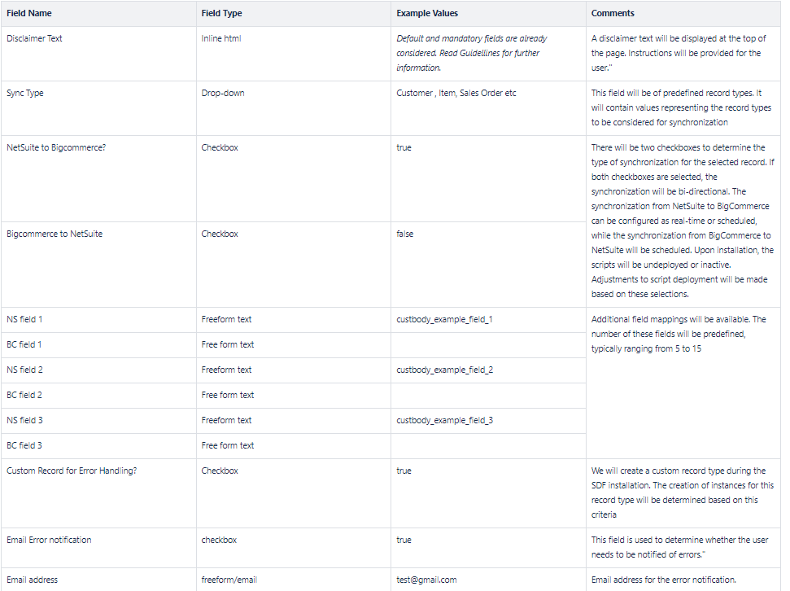The width and height of the screenshot is (790, 591).
Task: Click the Inline html field type cell
Action: click(221, 38)
